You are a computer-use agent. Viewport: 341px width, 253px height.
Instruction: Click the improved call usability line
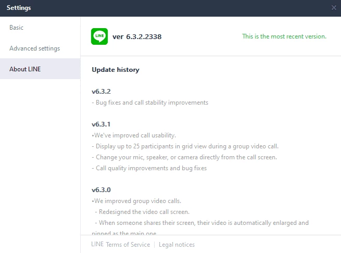point(133,135)
